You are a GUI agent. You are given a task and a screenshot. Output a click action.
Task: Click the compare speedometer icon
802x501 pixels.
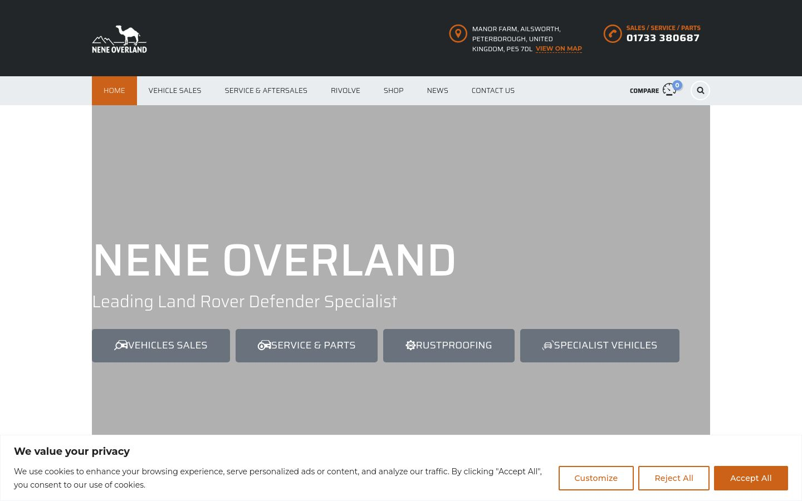click(x=669, y=90)
